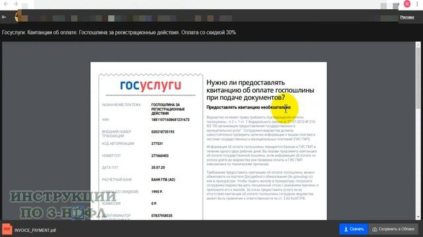Click the Скачать download button

[x=354, y=229]
